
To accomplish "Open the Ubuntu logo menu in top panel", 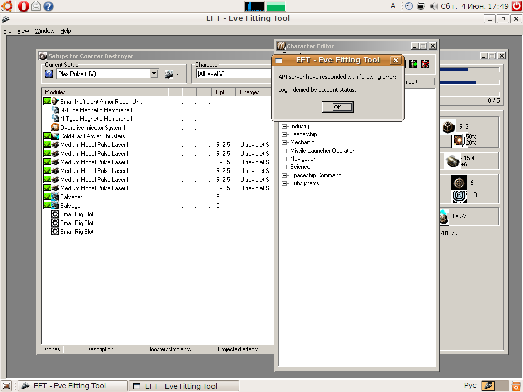I will (7, 6).
